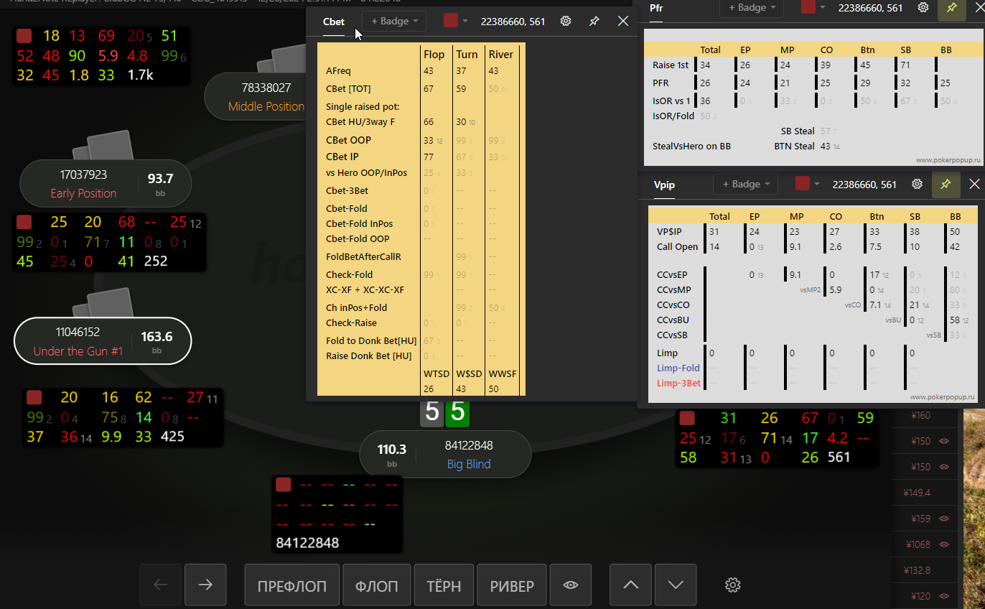Expand color dropdown arrow in Pfr popup
Screen dimensions: 985x609
[823, 7]
